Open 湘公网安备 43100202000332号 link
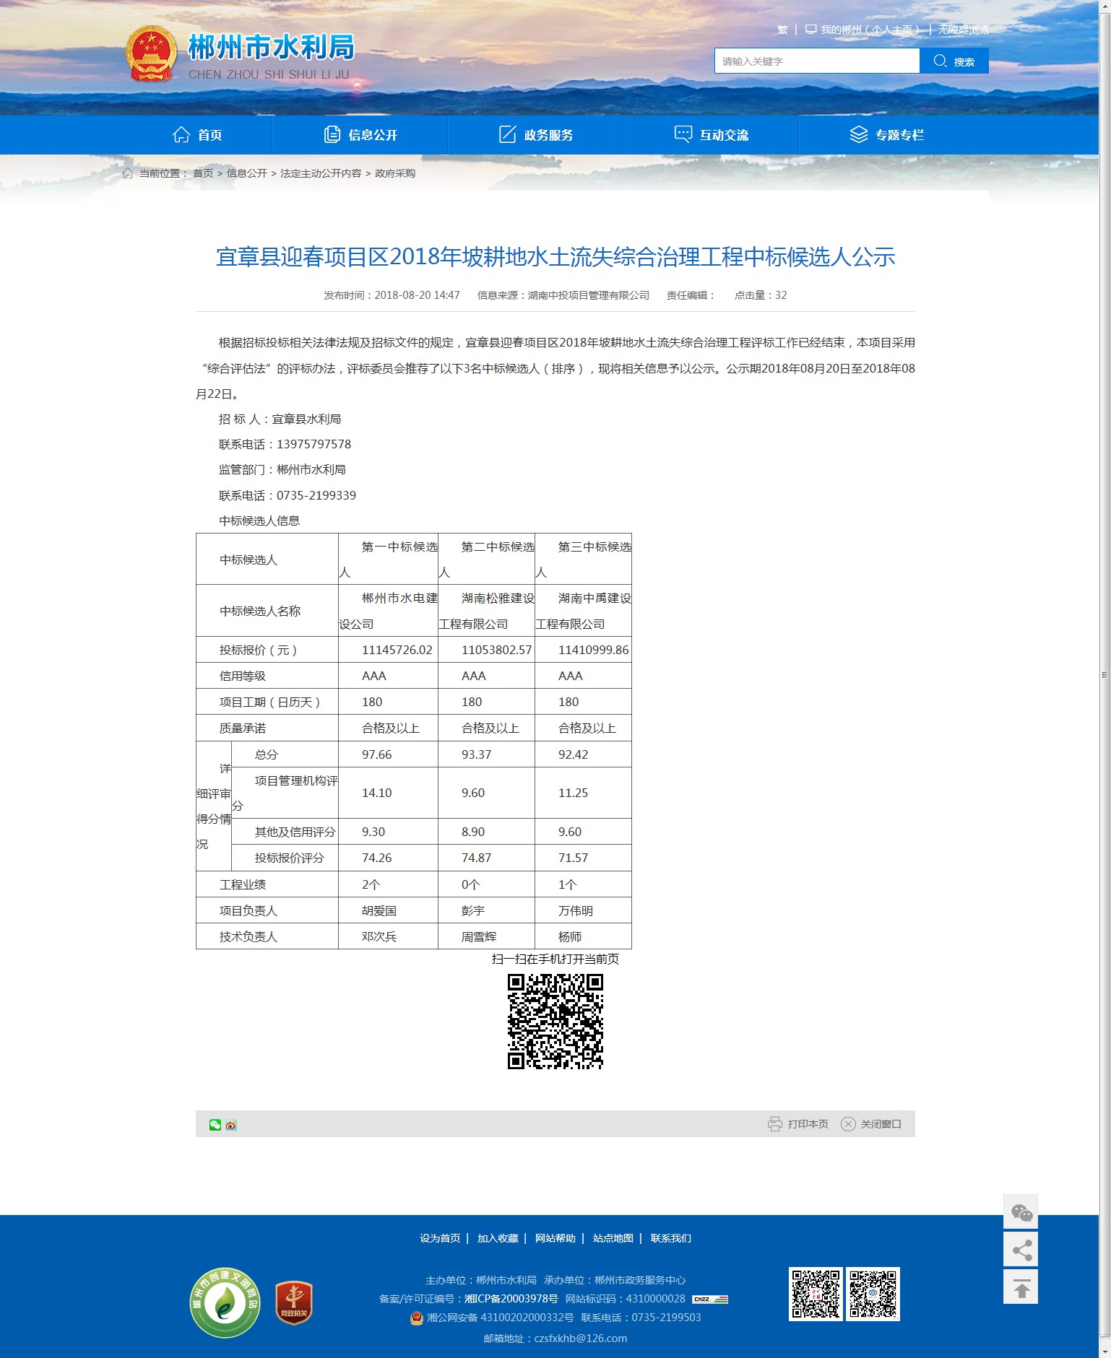Image resolution: width=1111 pixels, height=1358 pixels. point(501,1318)
